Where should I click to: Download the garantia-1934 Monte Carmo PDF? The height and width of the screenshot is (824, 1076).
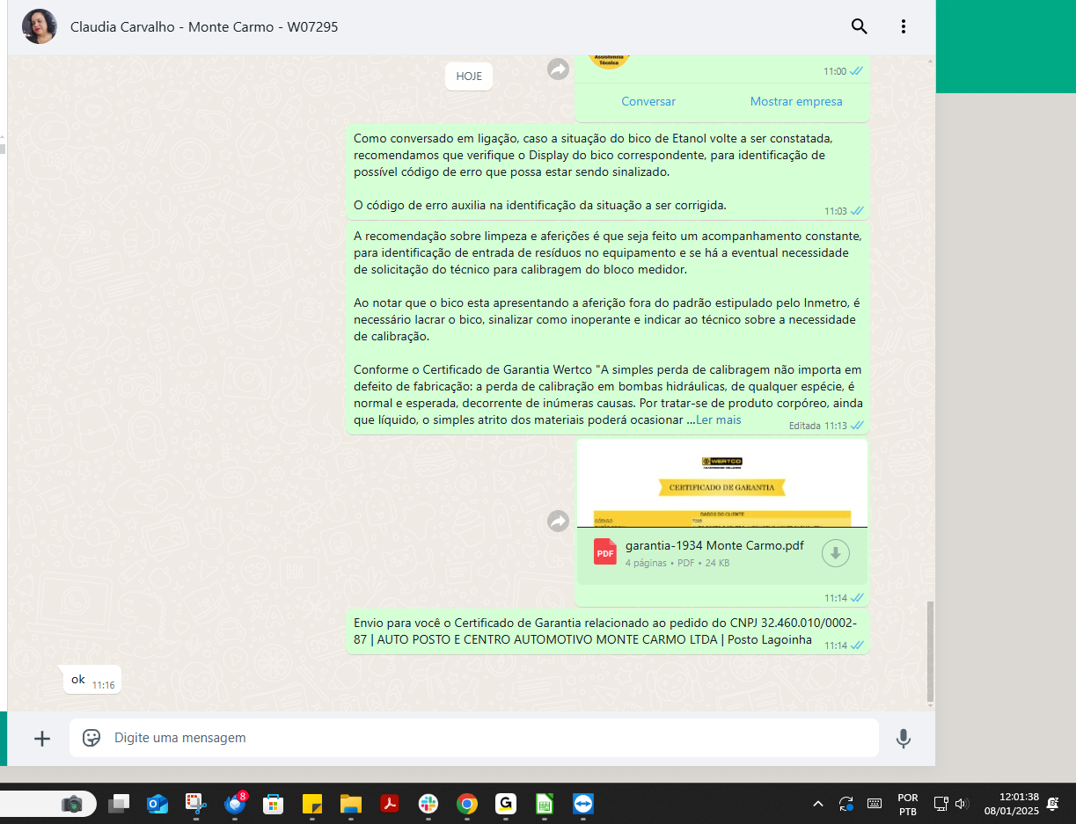tap(834, 552)
